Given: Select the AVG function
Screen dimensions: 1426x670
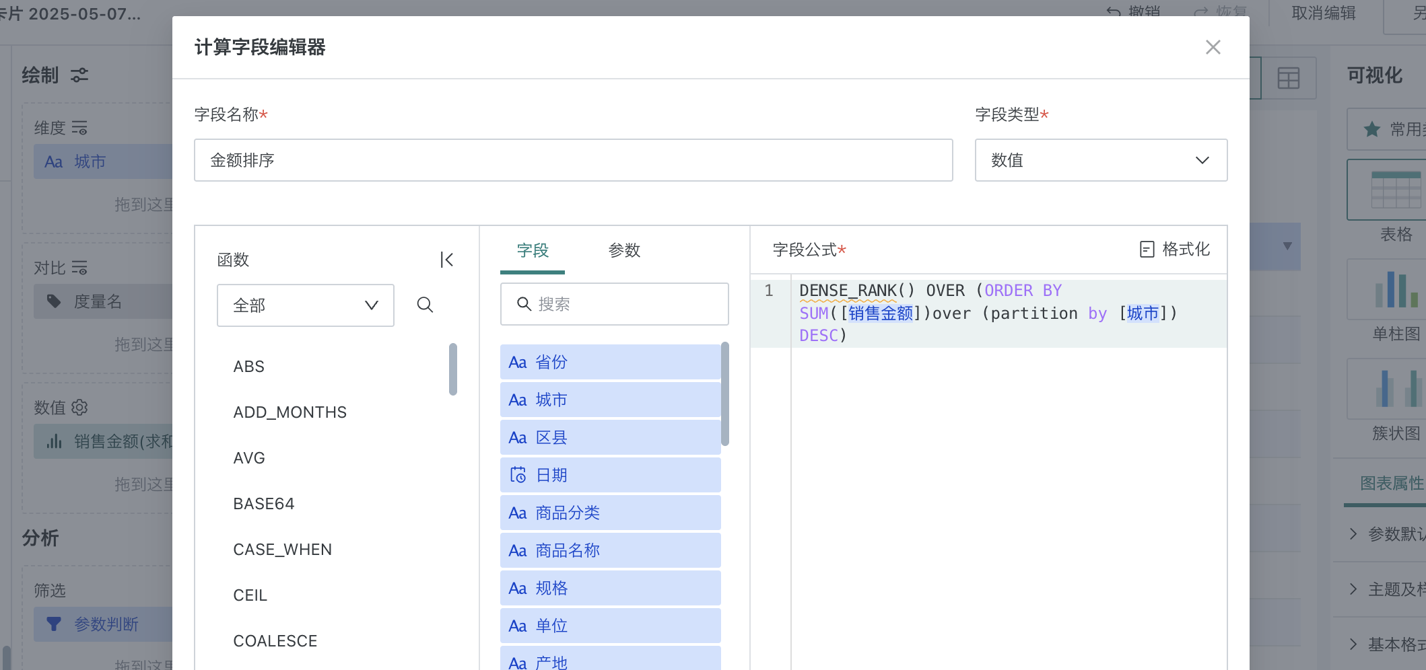Looking at the screenshot, I should tap(249, 458).
